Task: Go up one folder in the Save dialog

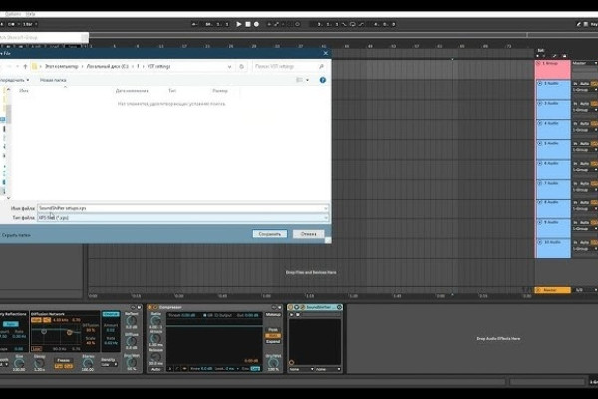Action: click(25, 66)
